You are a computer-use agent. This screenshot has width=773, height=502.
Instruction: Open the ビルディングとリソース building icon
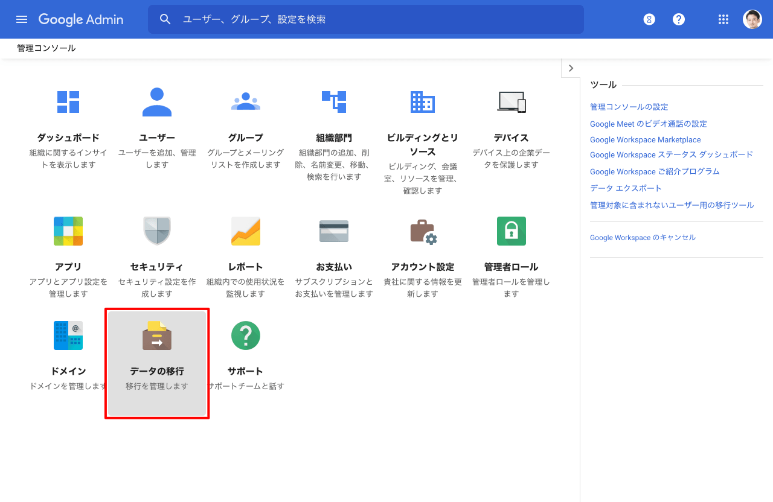click(423, 102)
